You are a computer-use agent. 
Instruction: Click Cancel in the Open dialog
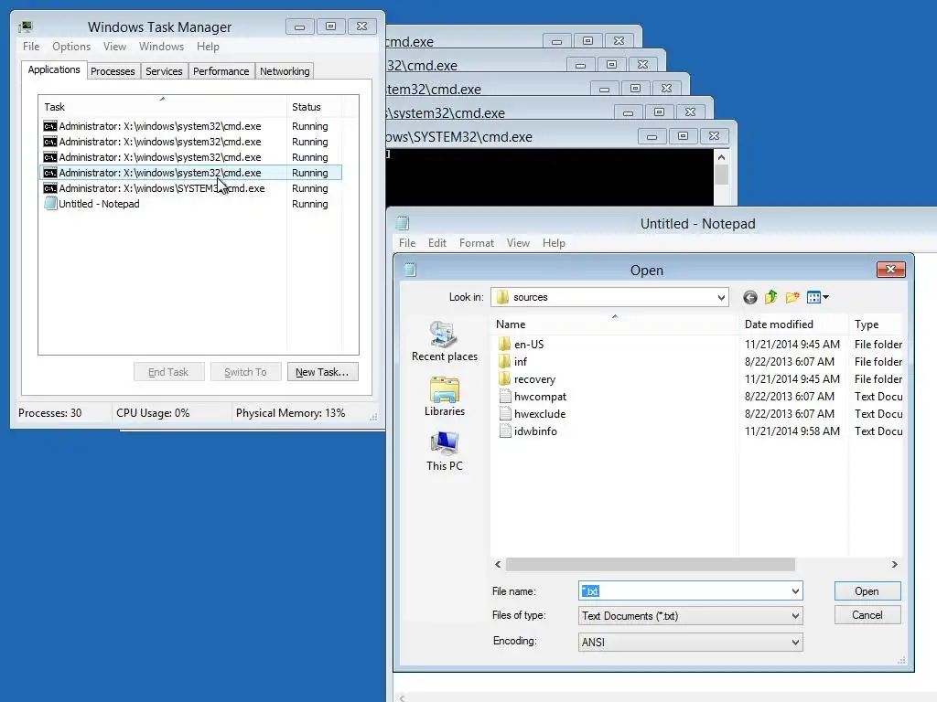click(867, 615)
